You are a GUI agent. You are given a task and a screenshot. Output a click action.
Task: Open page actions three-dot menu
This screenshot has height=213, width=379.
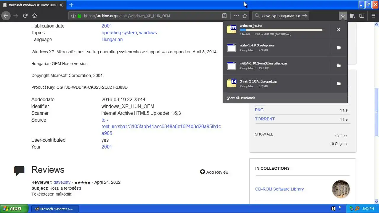pos(236,16)
